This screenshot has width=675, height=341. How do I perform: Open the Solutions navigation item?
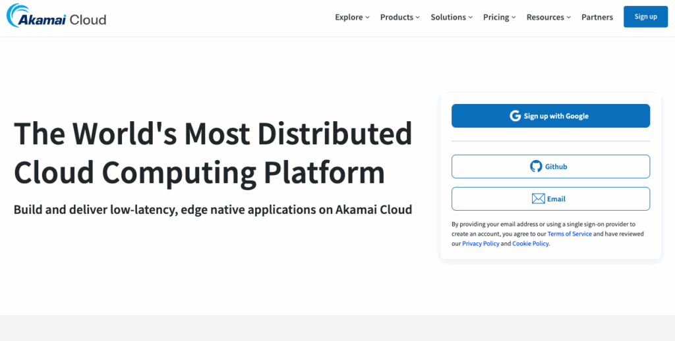click(x=452, y=17)
